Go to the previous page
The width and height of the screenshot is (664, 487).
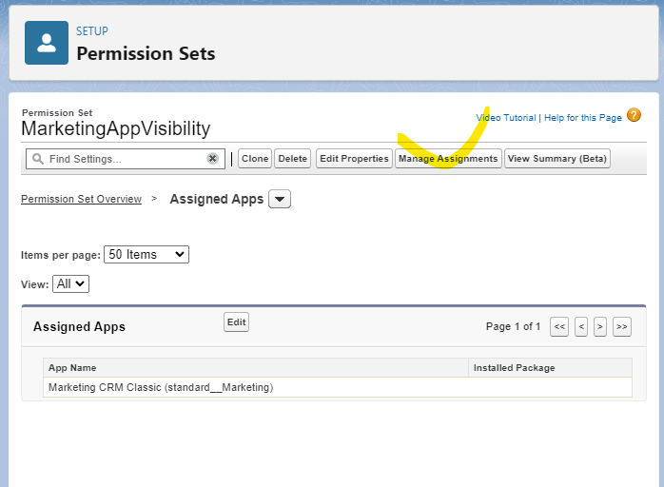point(581,326)
